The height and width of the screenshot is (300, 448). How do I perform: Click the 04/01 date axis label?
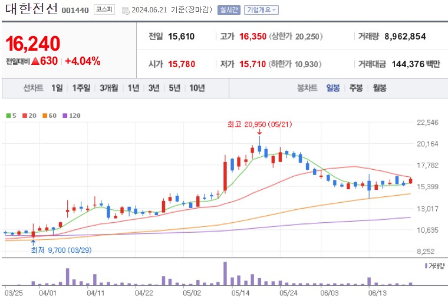coord(48,293)
